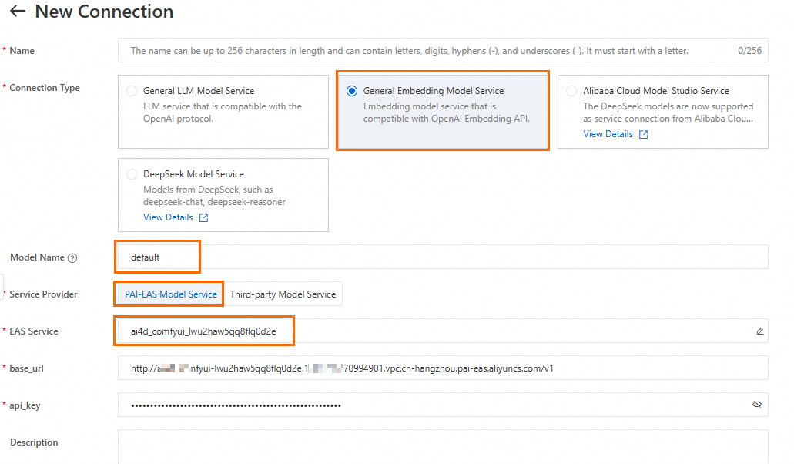
Task: Switch to PAI-EAS Model Service tab
Action: pyautogui.click(x=170, y=294)
